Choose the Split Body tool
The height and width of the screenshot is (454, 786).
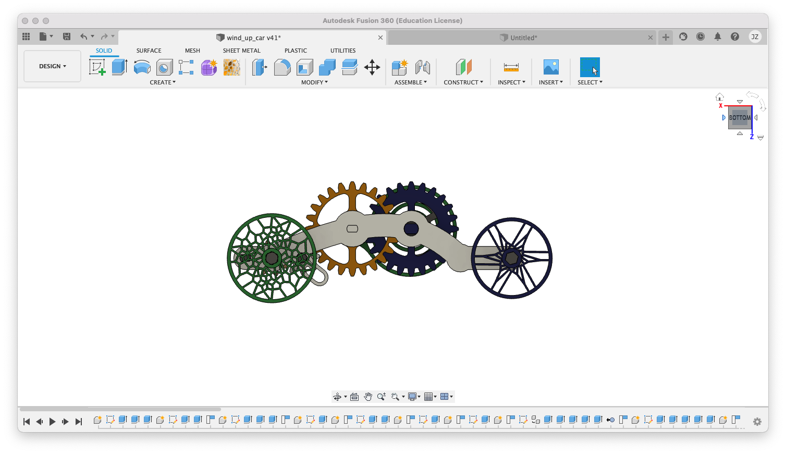(350, 67)
